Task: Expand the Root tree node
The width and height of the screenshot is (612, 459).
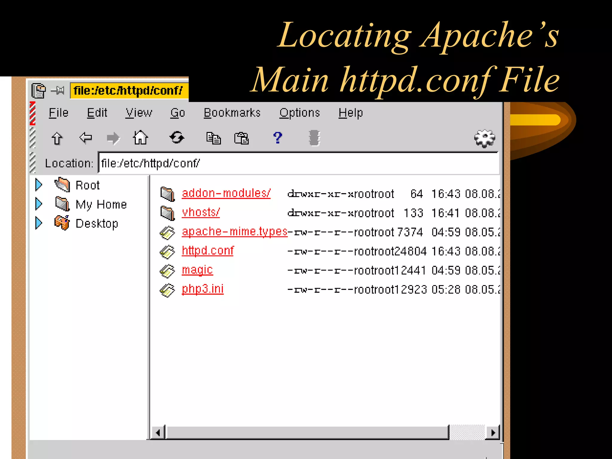Action: [x=39, y=185]
